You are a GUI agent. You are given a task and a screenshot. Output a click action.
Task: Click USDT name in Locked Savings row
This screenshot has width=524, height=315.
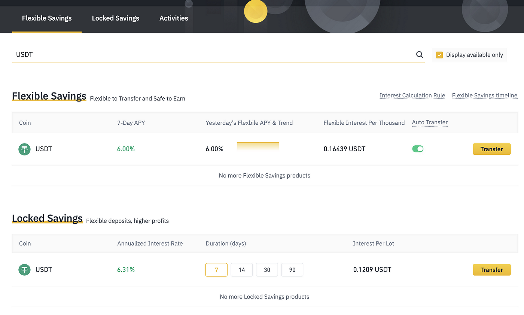tap(44, 270)
